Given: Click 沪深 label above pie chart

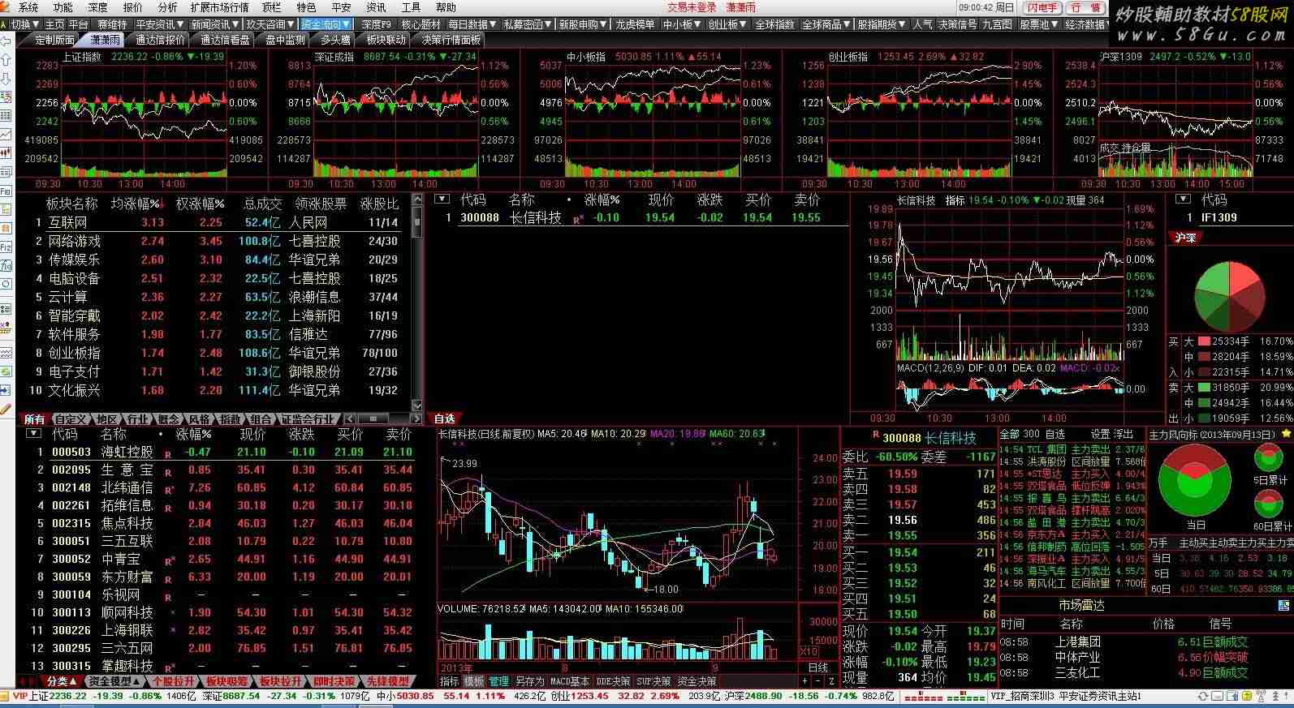Looking at the screenshot, I should [1185, 238].
